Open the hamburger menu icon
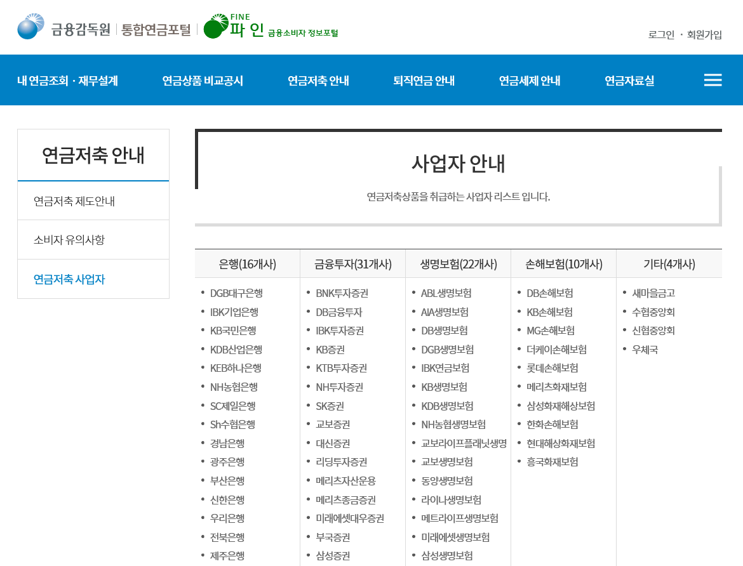 [x=713, y=80]
